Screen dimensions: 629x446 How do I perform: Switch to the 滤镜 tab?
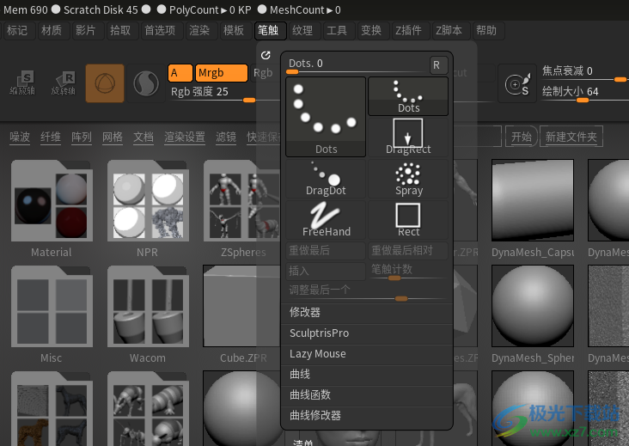point(226,137)
